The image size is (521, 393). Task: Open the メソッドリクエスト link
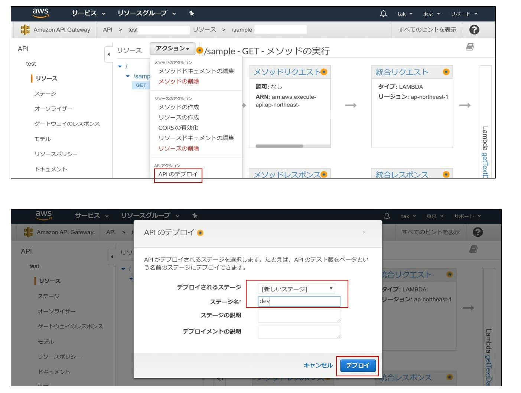click(286, 72)
